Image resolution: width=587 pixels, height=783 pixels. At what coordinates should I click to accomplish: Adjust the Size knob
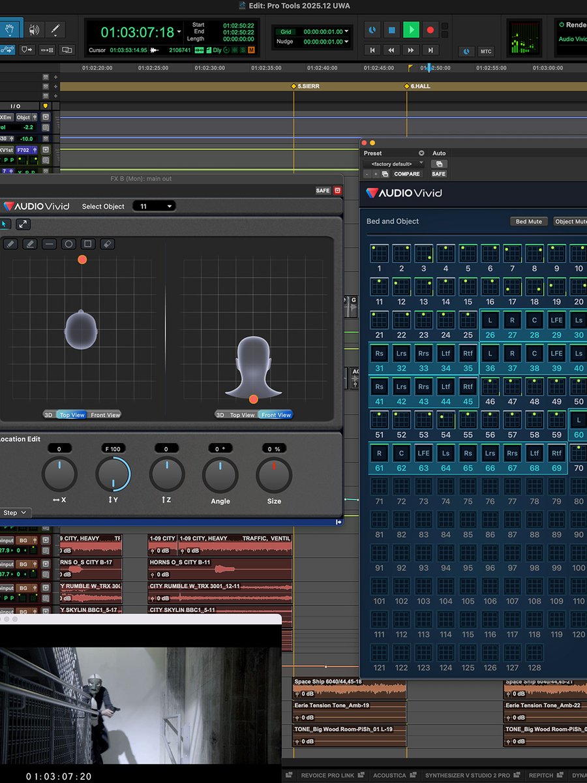pyautogui.click(x=274, y=475)
